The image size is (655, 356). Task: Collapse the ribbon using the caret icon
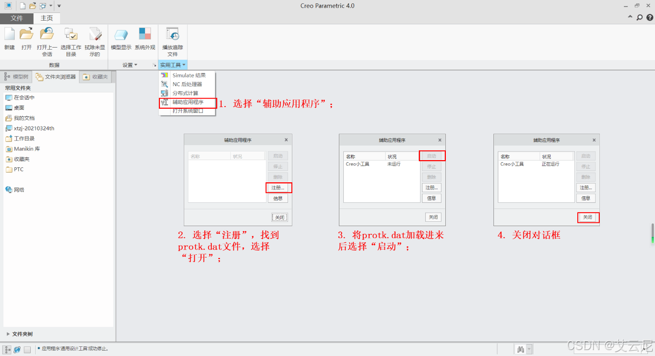point(630,17)
